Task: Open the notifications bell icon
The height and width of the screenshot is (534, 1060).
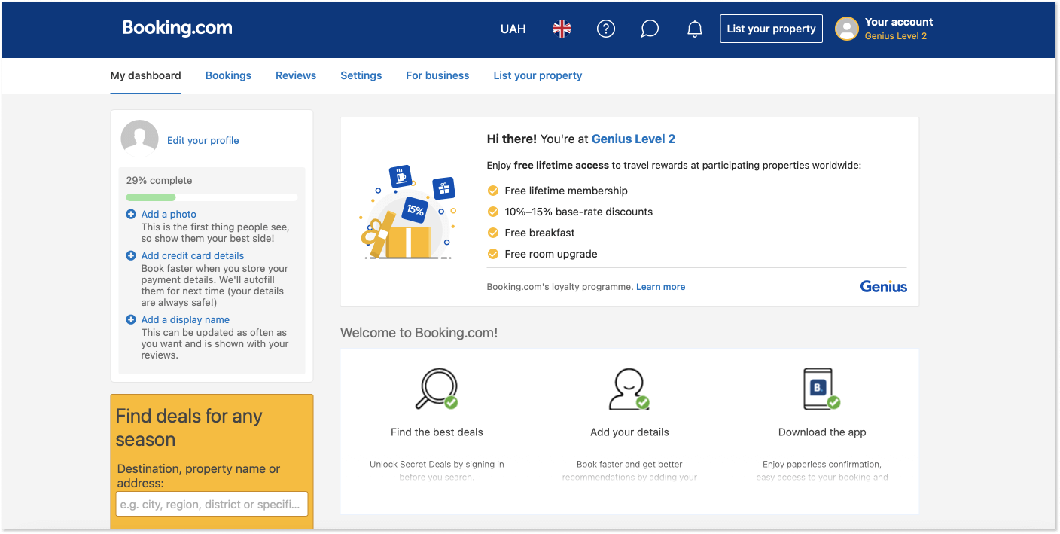Action: [695, 29]
